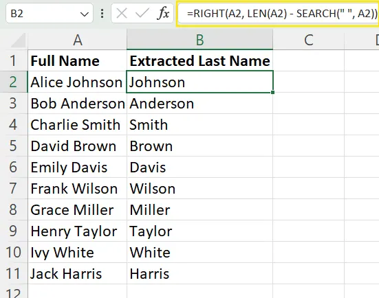Click cell B4 containing 'Smith'

pyautogui.click(x=200, y=124)
